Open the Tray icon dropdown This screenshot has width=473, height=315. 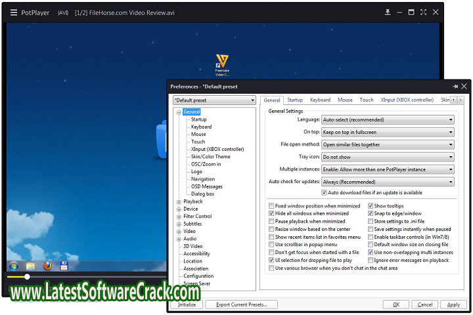pos(388,157)
